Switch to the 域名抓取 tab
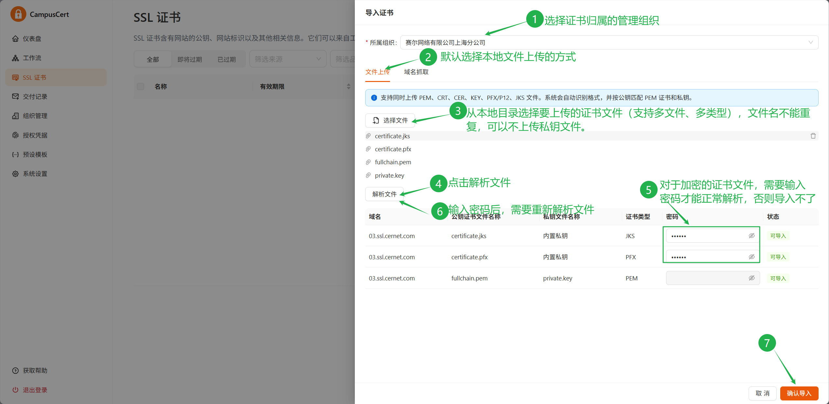This screenshot has width=829, height=404. (x=416, y=72)
